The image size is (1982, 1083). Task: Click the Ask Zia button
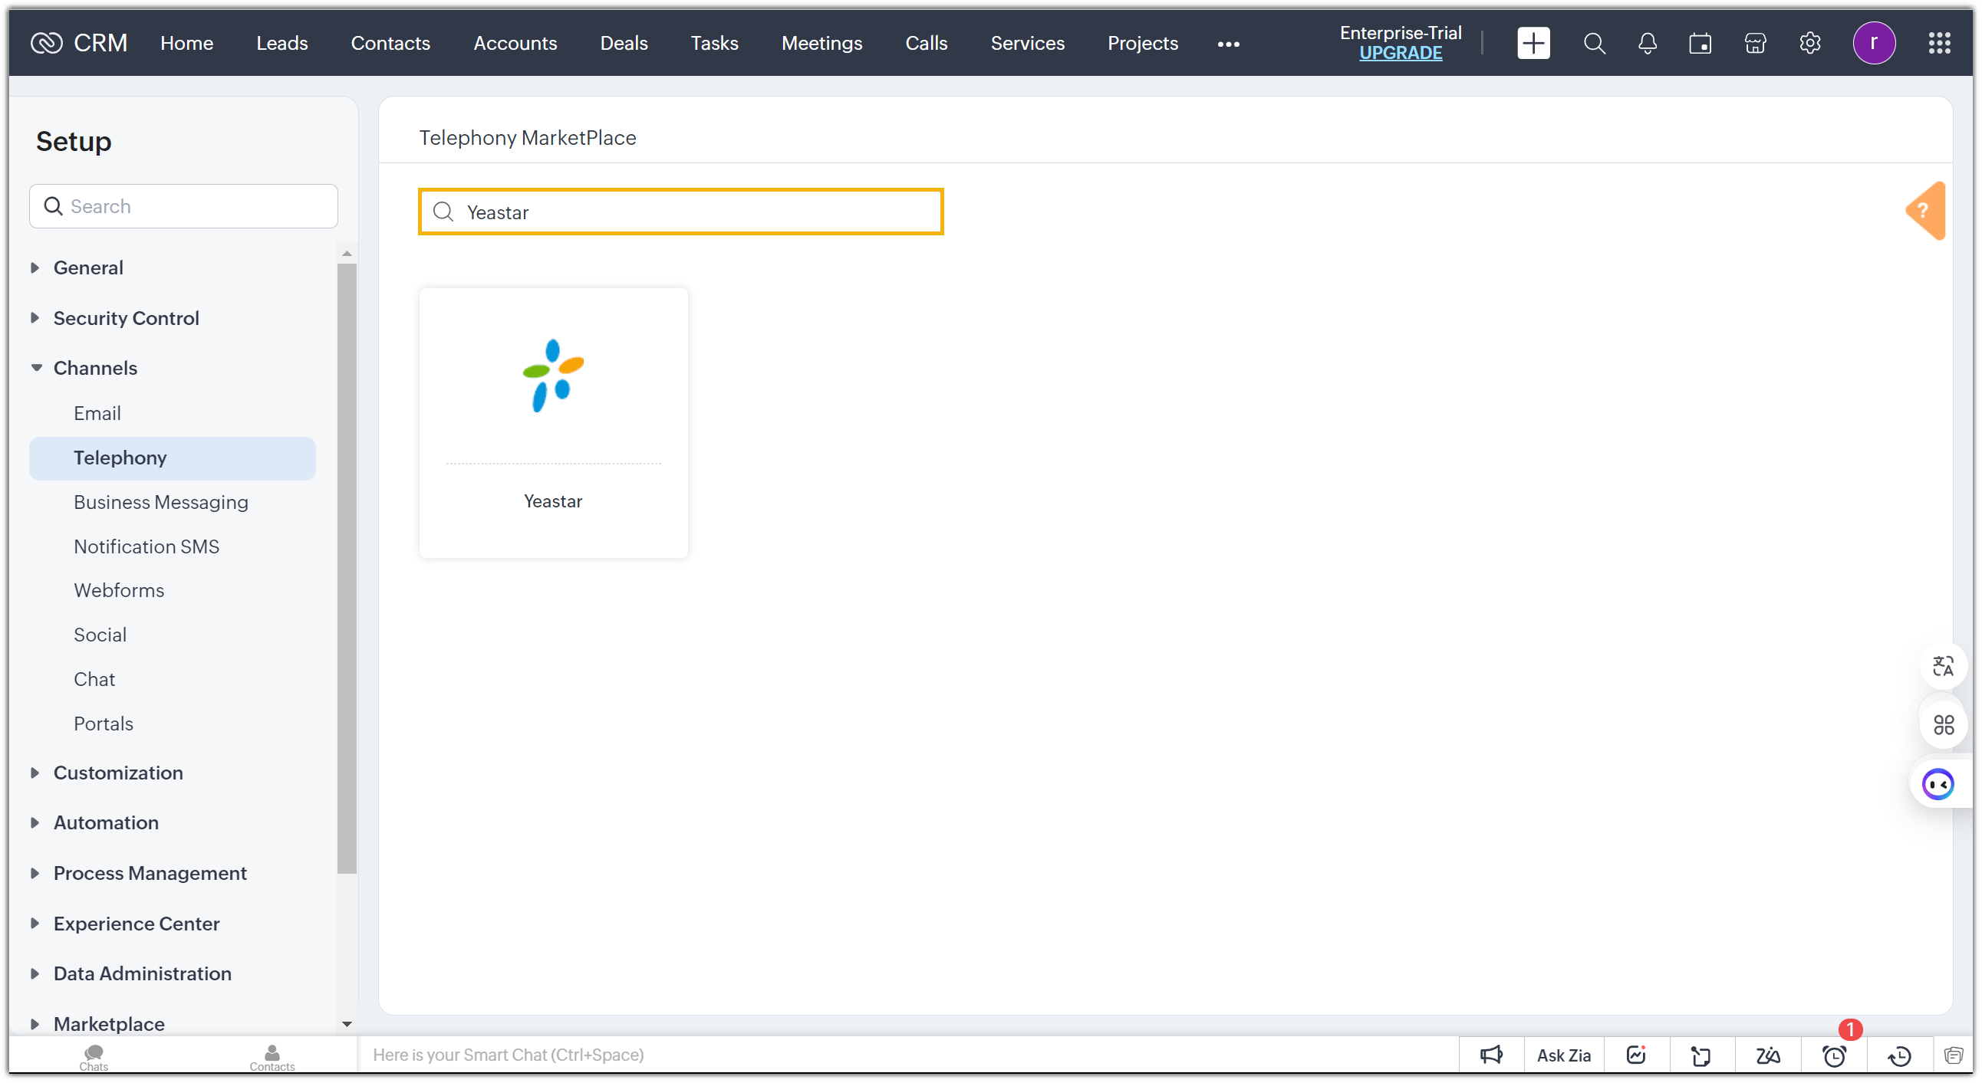[x=1562, y=1055]
